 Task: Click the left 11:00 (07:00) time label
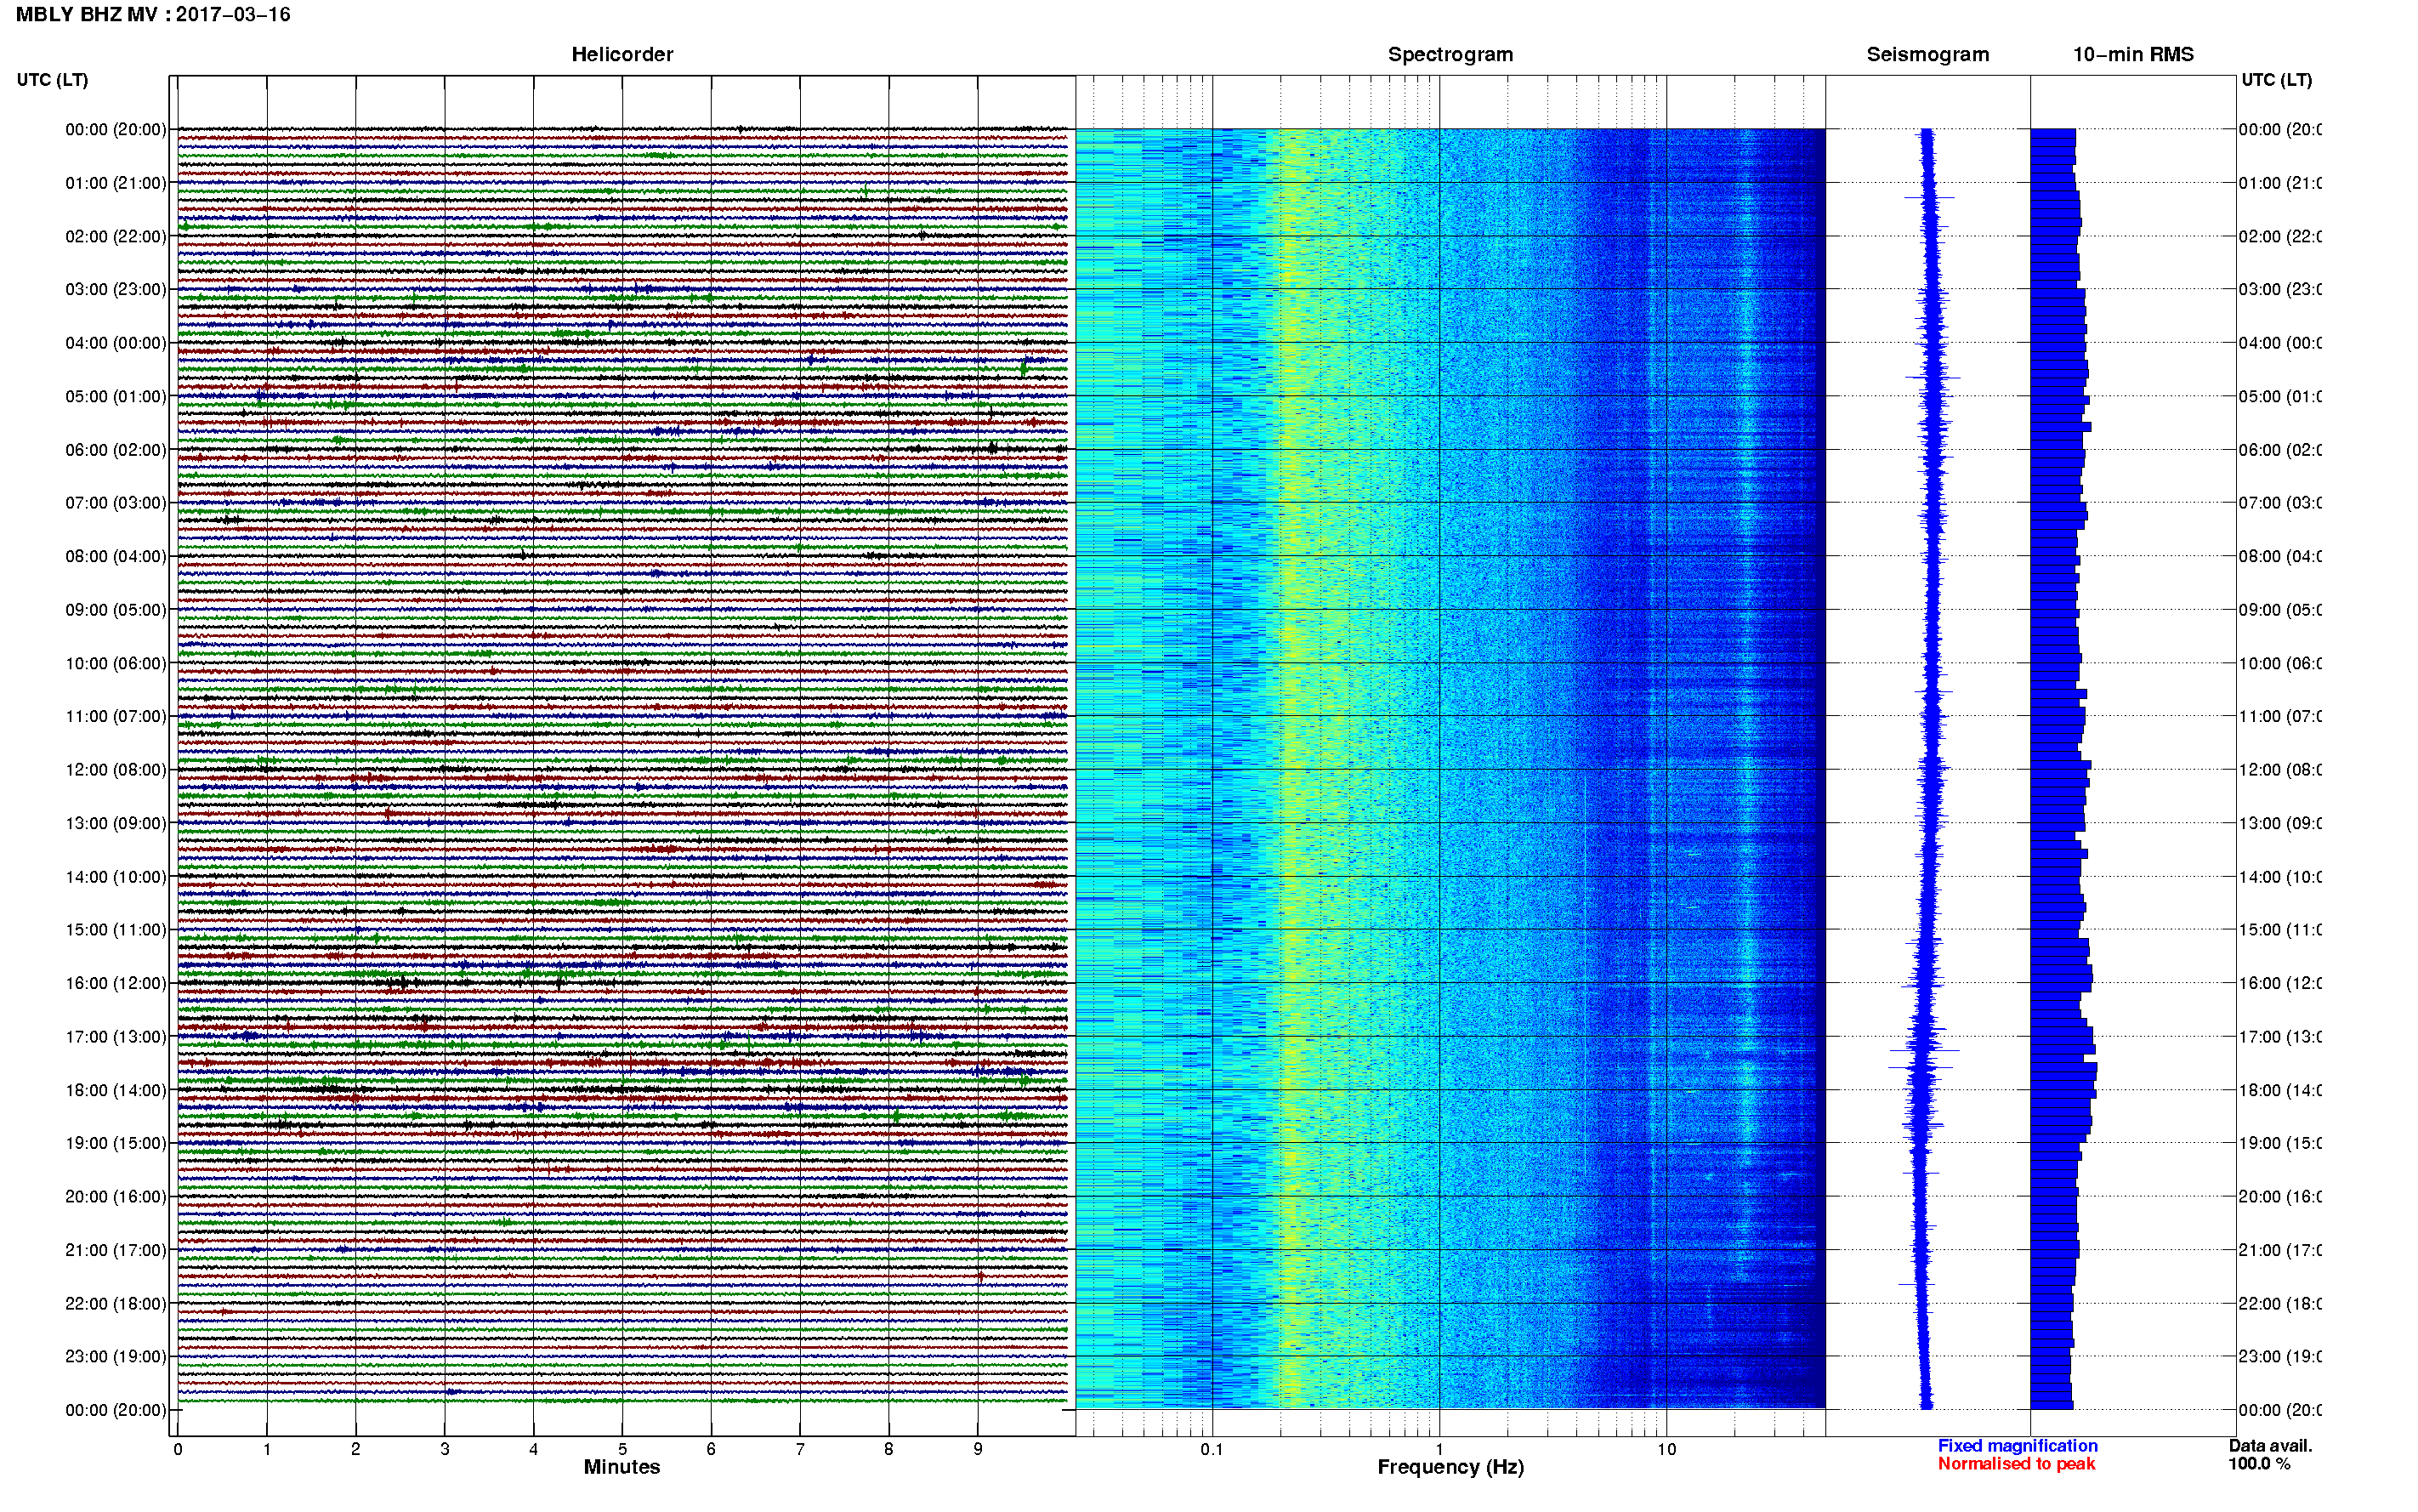[x=116, y=716]
